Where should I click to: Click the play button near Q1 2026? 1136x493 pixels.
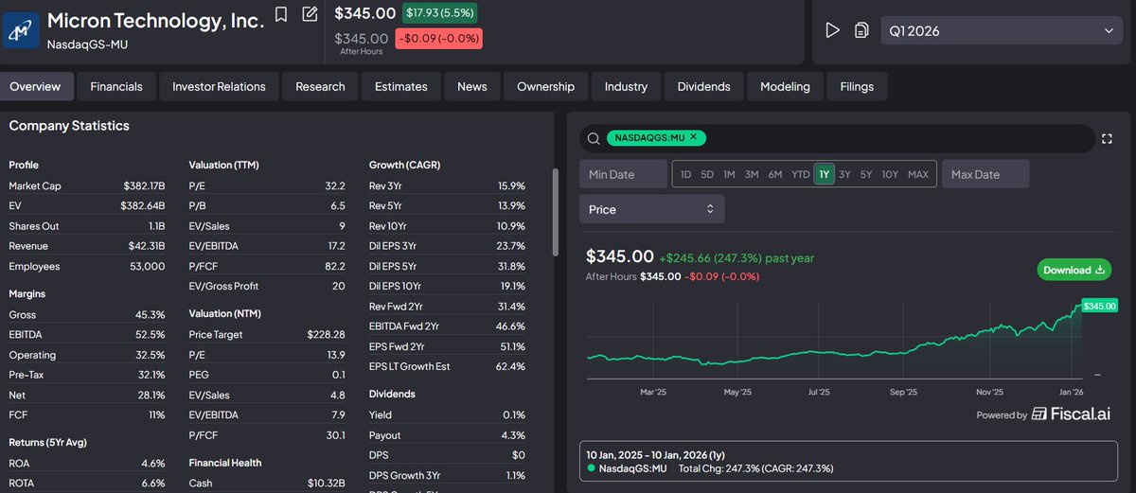tap(832, 30)
